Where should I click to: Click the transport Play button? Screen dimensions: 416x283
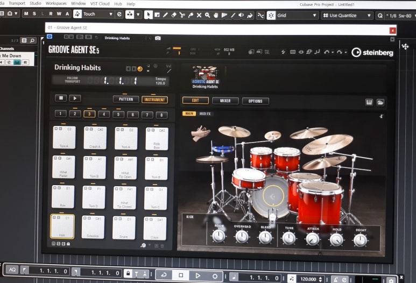pos(198,276)
